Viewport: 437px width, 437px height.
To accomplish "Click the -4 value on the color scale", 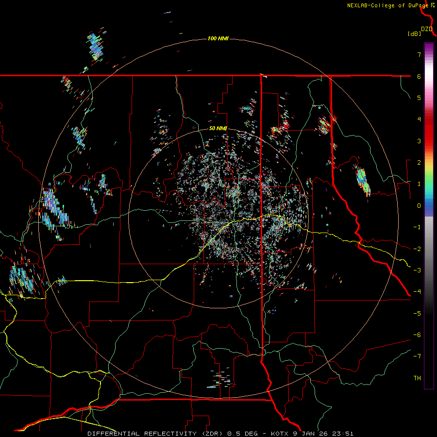I will click(x=417, y=292).
